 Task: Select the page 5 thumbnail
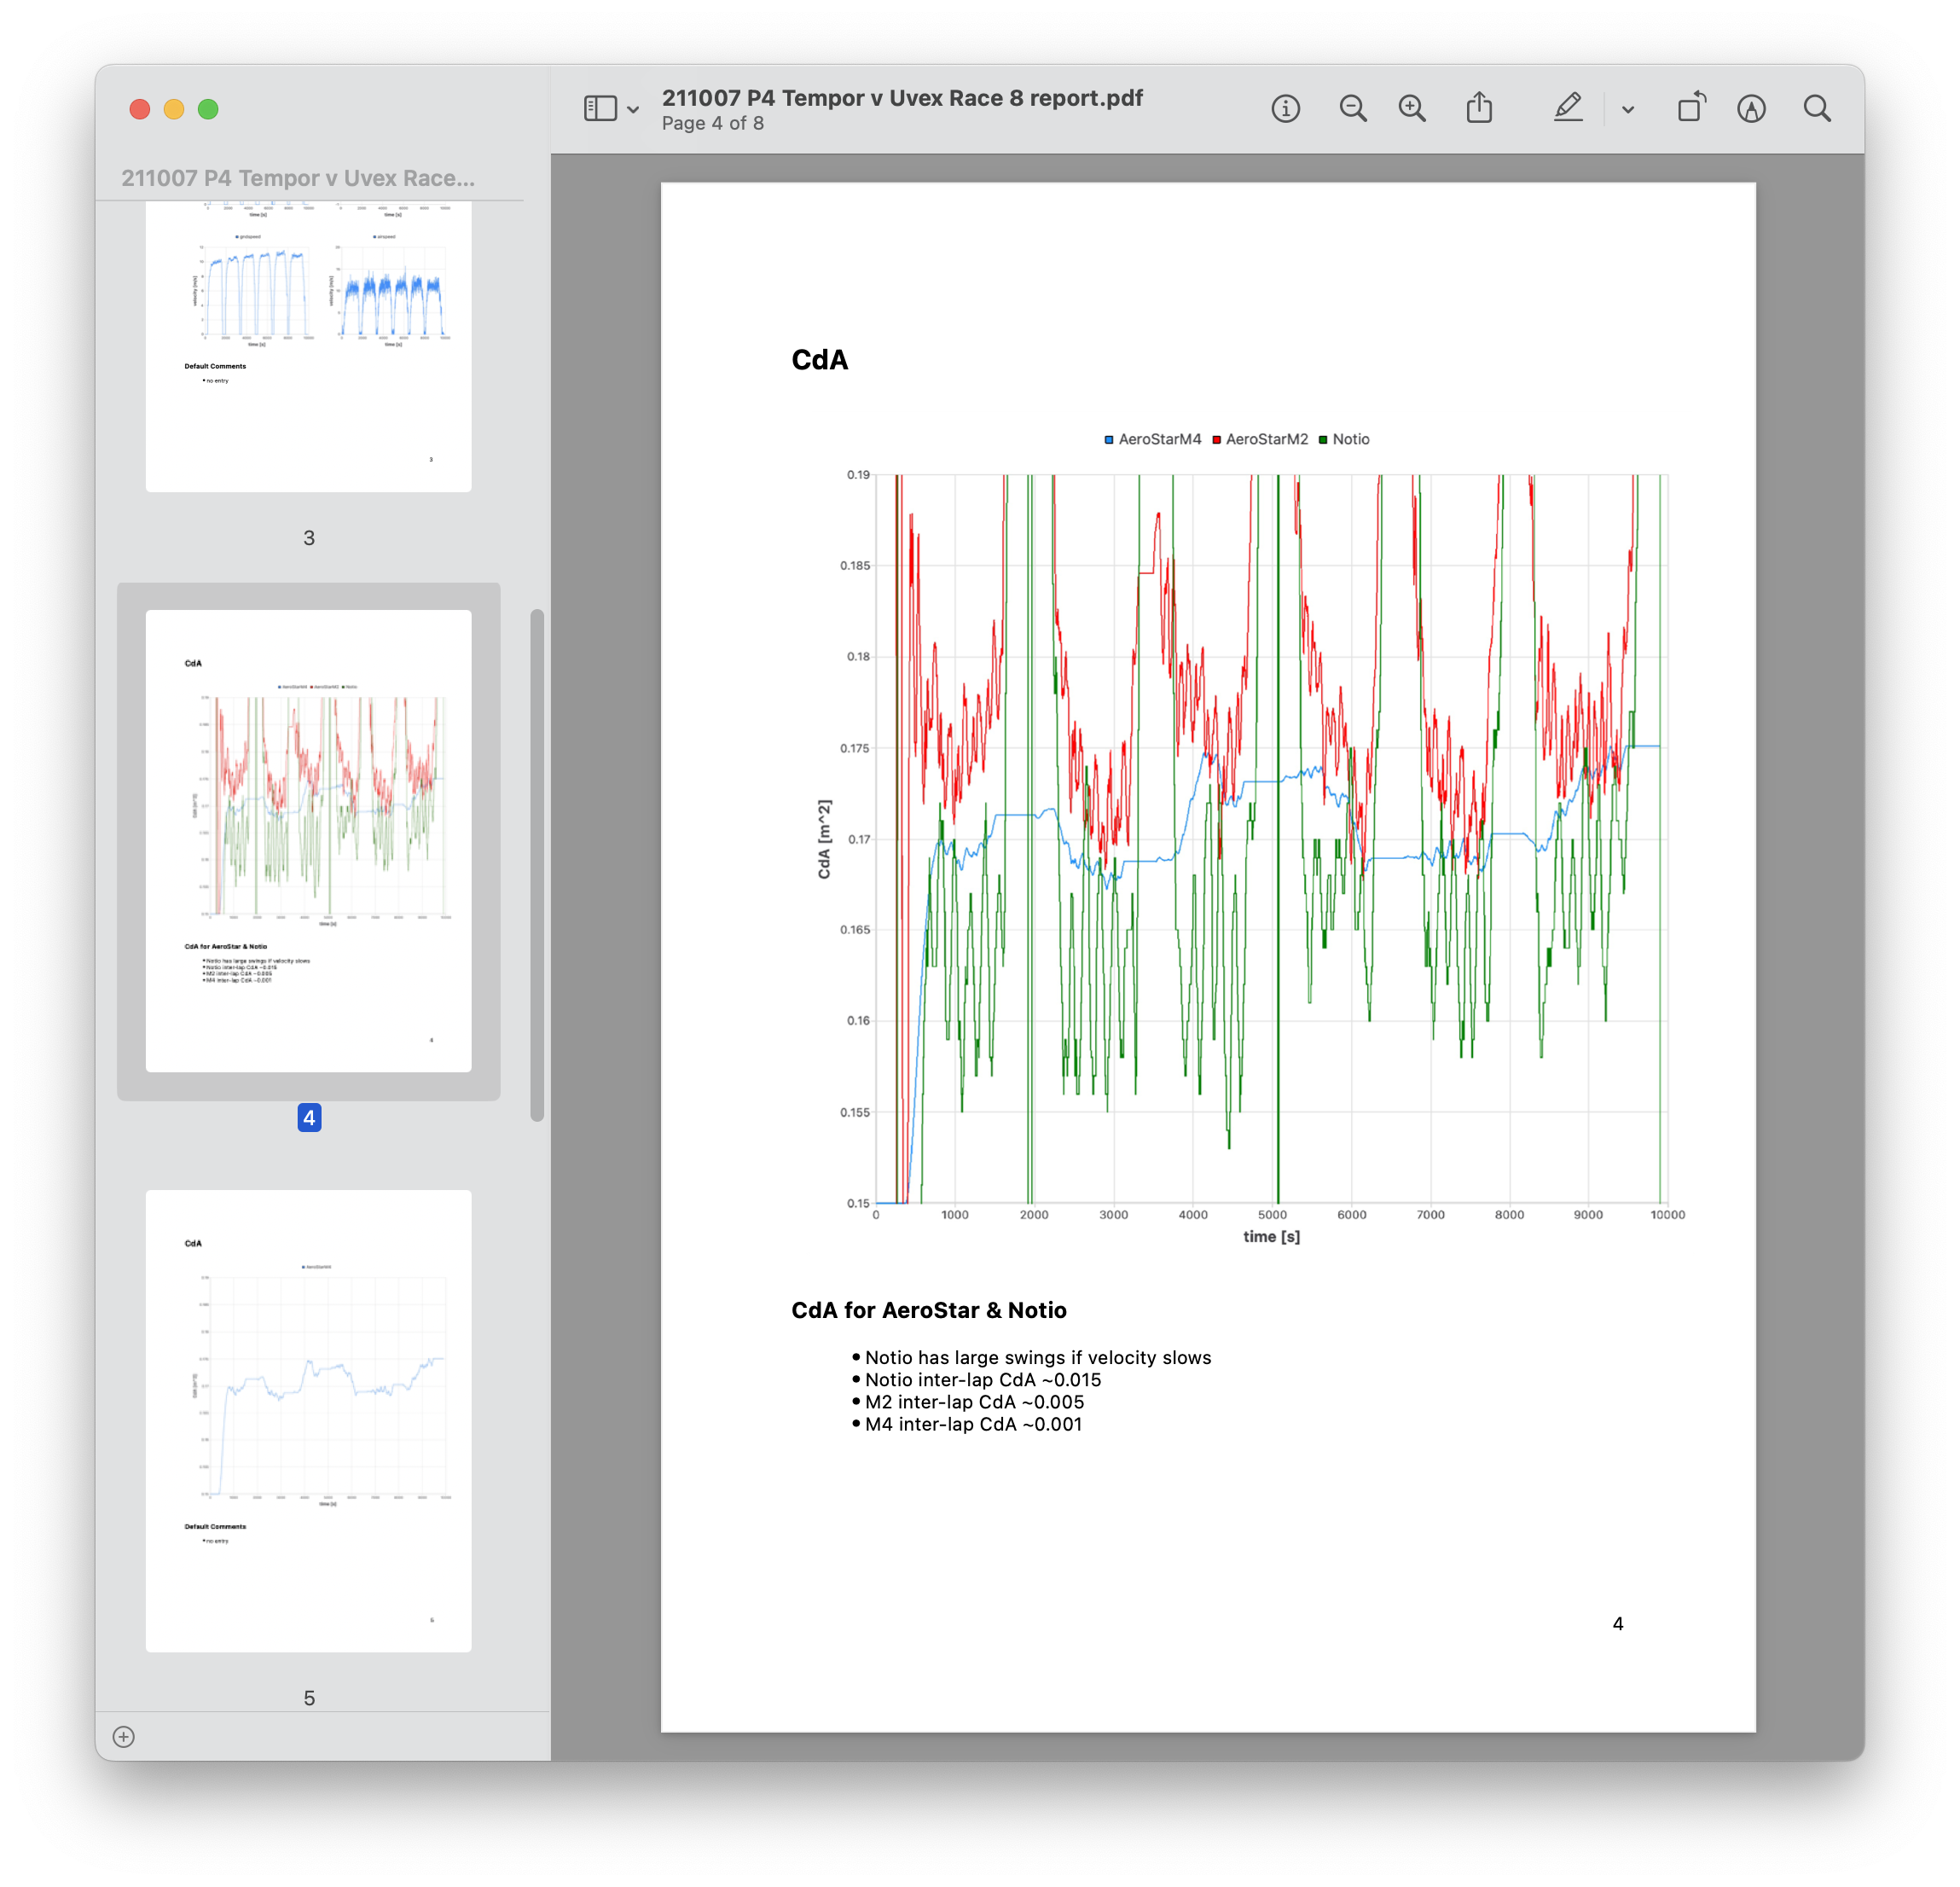(308, 1420)
